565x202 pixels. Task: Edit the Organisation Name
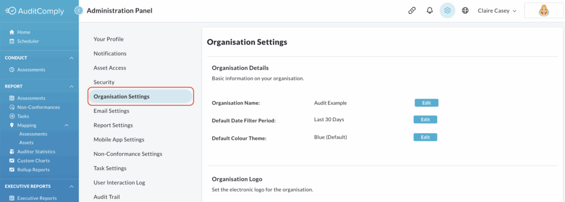click(x=427, y=103)
